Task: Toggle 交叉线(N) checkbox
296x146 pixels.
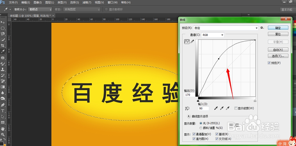Action: coord(217,139)
